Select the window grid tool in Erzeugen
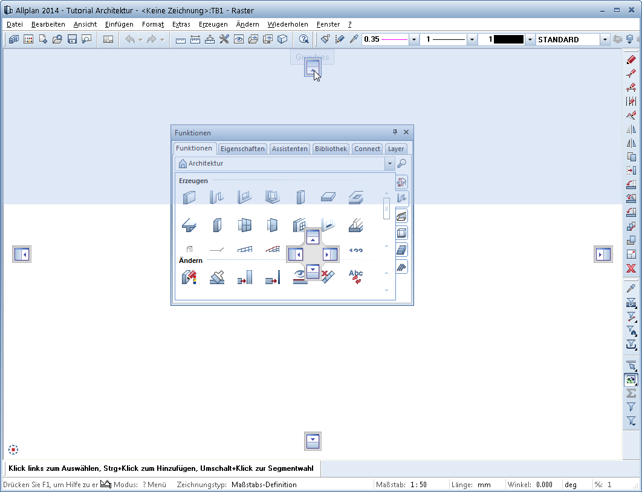642x492 pixels. coord(244,225)
